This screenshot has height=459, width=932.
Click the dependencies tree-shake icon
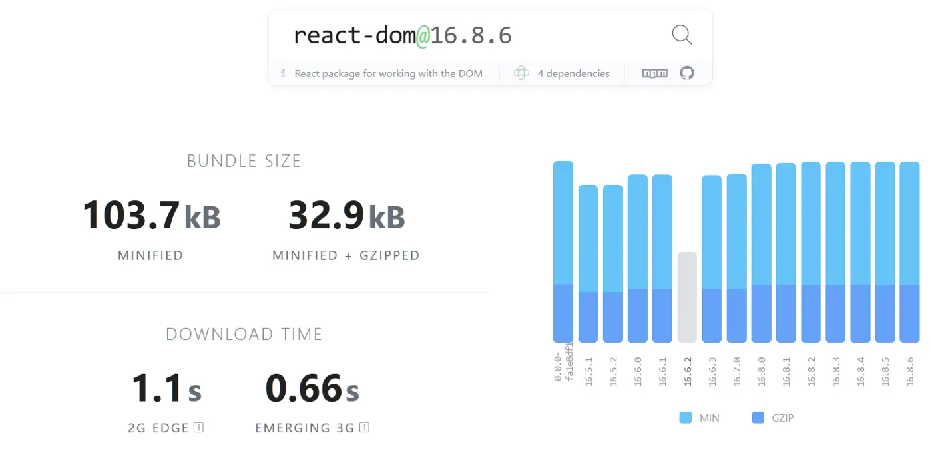[521, 73]
